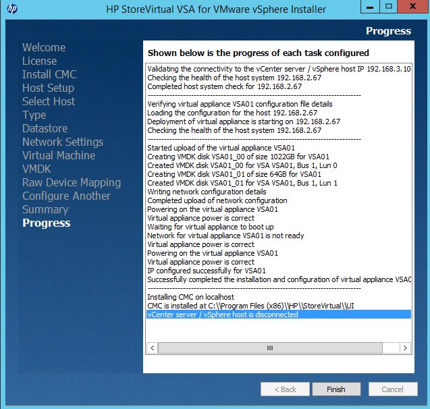Click the horizontal scrollbar thumb
The height and width of the screenshot is (409, 430).
(270, 348)
